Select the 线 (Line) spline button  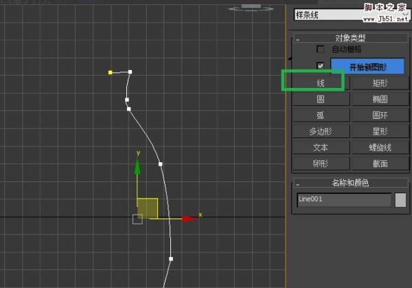coord(321,83)
